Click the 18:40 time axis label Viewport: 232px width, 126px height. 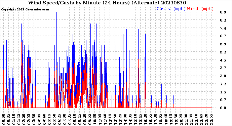(x=166, y=119)
